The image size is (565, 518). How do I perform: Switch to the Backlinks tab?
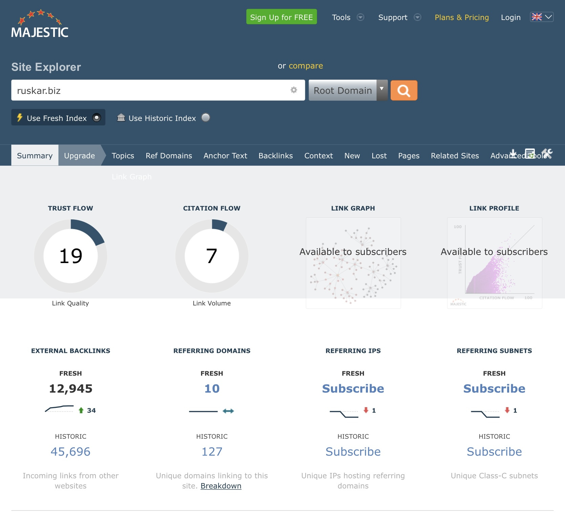pos(276,156)
